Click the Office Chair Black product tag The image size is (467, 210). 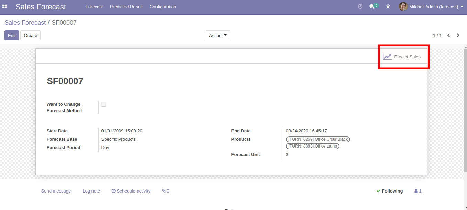pos(318,139)
